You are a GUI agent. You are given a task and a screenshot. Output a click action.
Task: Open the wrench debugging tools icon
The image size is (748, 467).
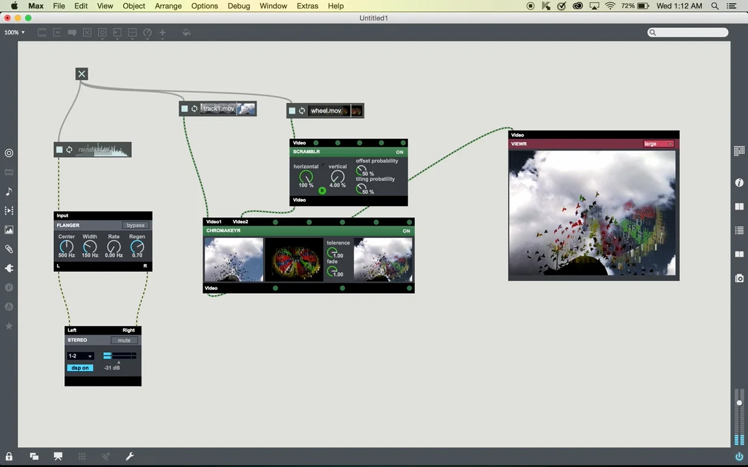click(x=129, y=456)
